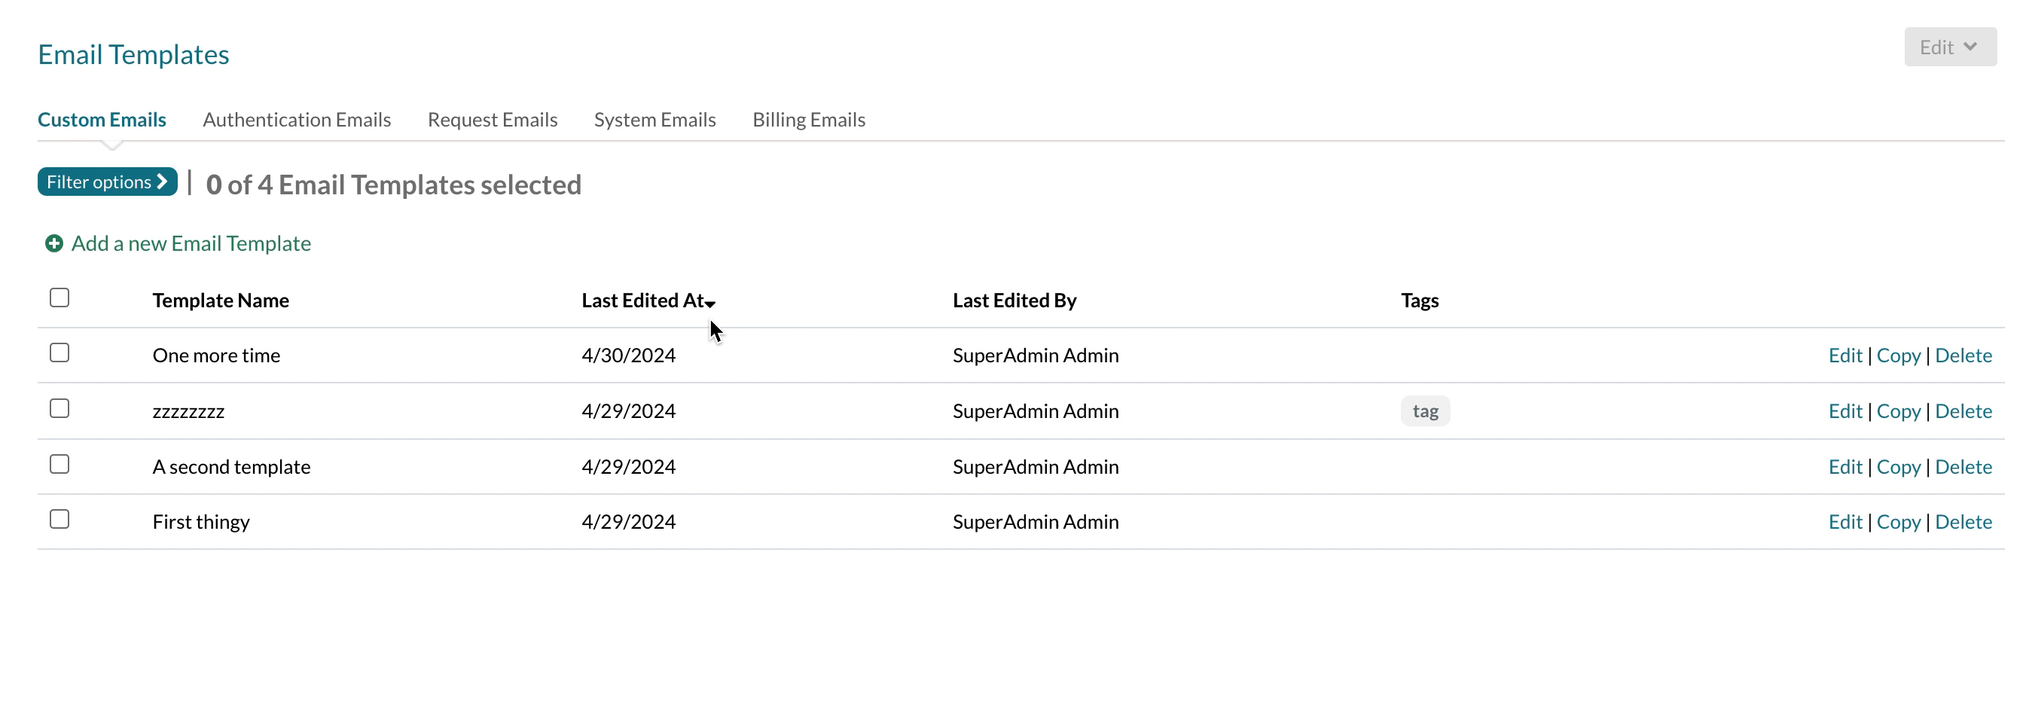Screen dimensions: 2029x711
Task: Sort by Last Edited At column
Action: (642, 300)
